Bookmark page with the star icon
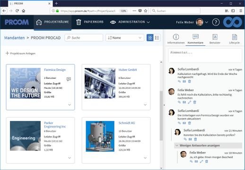 point(146,11)
